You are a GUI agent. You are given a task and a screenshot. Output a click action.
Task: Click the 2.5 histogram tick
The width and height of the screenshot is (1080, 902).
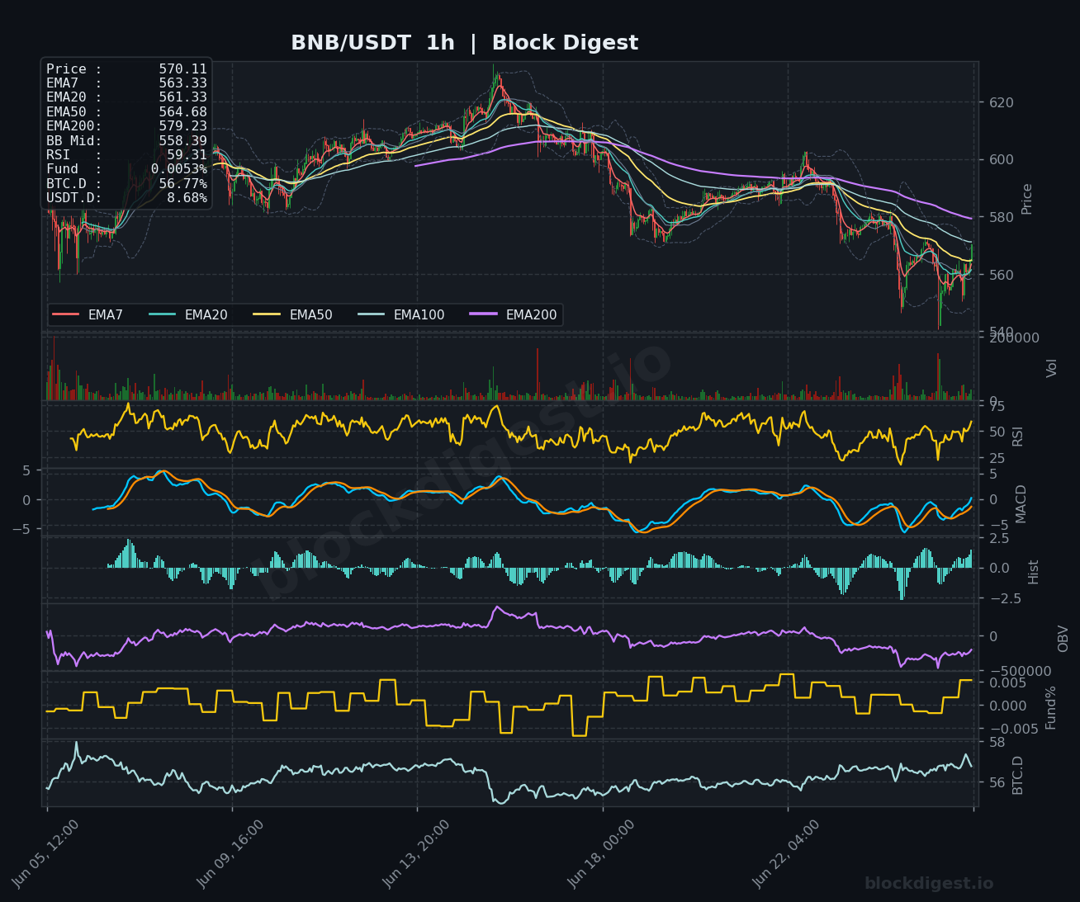(x=999, y=539)
